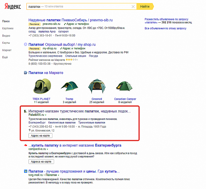Open the Маркет section

7,50
